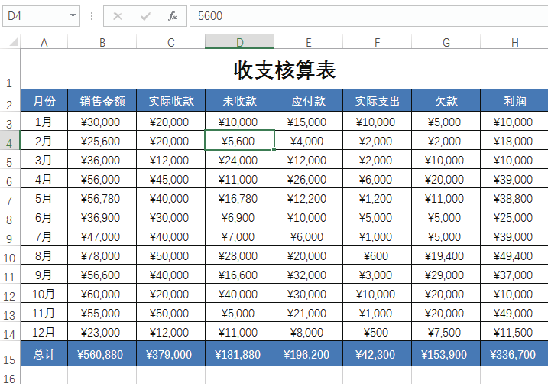The width and height of the screenshot is (548, 384).
Task: Click cell with ¥29,000
Action: (446, 275)
